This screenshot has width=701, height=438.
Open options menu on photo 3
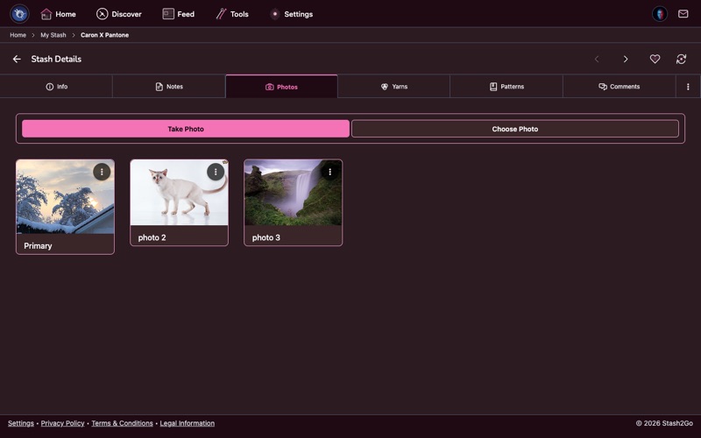point(329,172)
